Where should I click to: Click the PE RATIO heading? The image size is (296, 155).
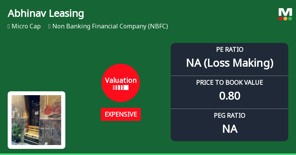pos(229,49)
